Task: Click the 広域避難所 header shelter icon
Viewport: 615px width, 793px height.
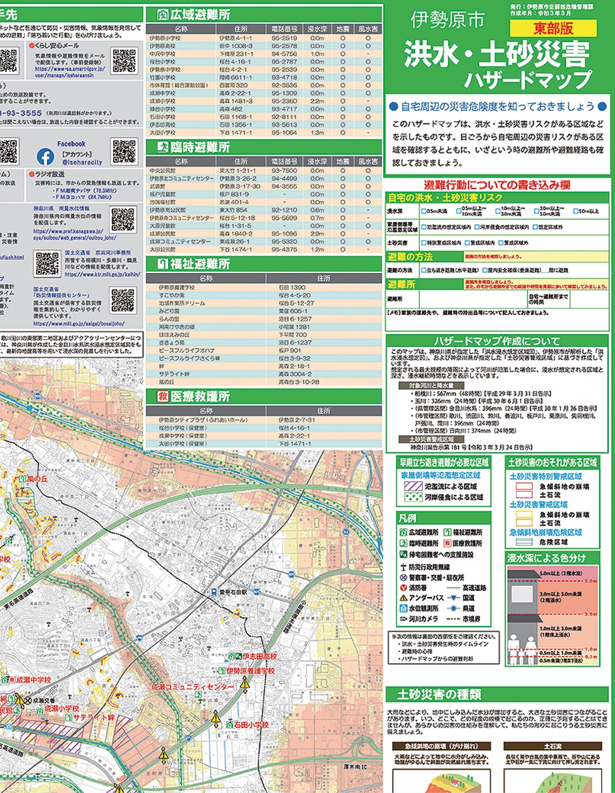Action: point(162,15)
